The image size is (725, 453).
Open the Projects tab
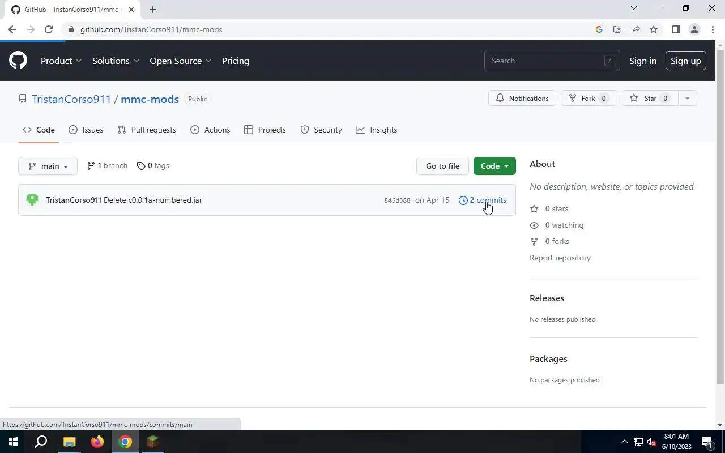point(265,130)
